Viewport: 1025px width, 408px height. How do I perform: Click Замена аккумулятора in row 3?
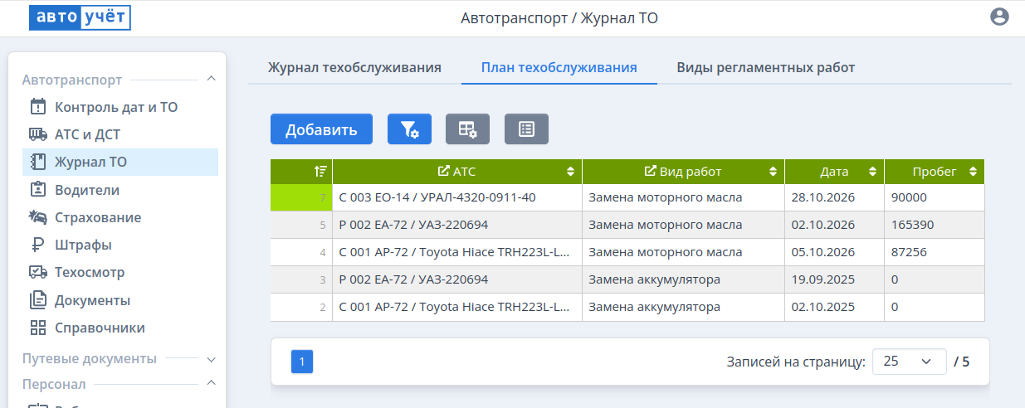click(683, 279)
